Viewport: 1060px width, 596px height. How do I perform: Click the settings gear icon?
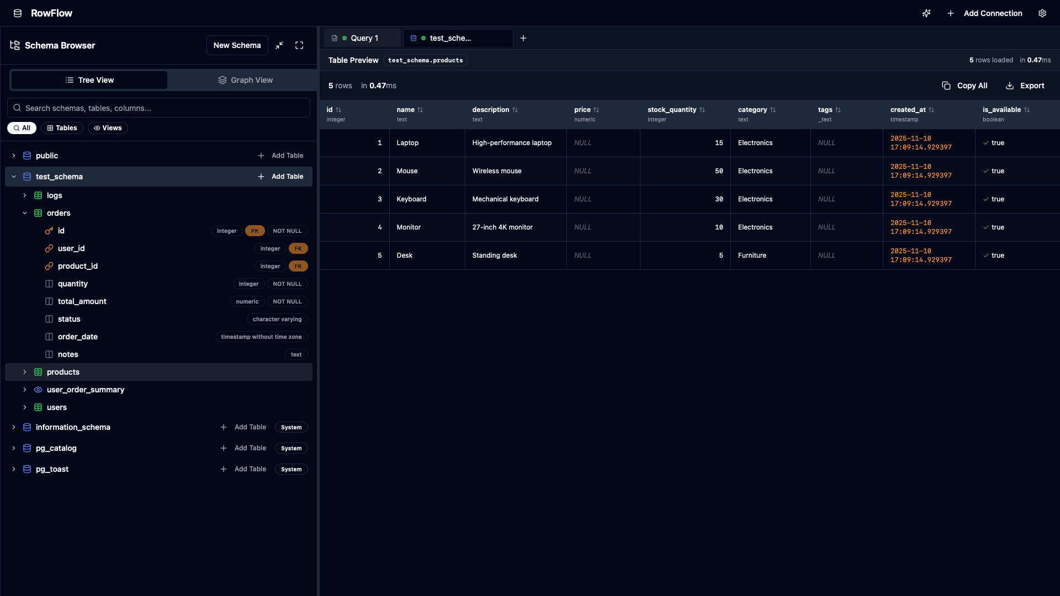point(1042,13)
